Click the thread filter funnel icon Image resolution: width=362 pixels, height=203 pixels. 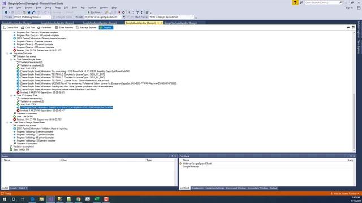tap(124, 17)
